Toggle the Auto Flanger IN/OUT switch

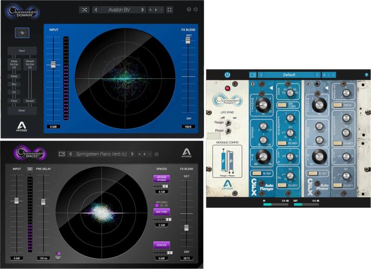(256, 173)
